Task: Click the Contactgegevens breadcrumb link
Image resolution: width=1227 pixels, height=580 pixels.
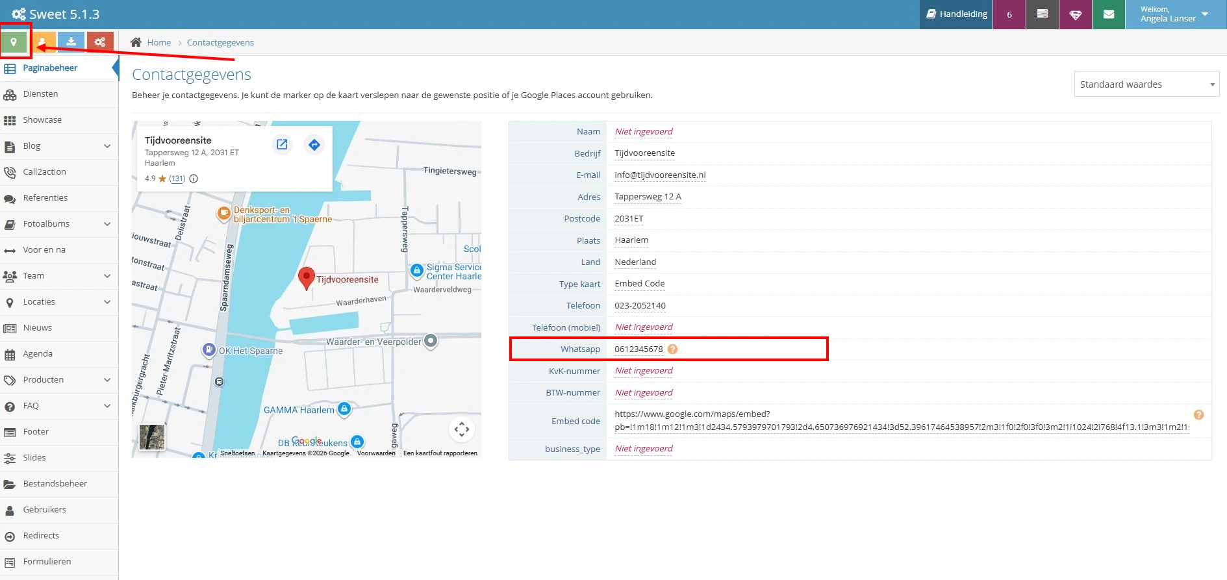Action: tap(220, 43)
